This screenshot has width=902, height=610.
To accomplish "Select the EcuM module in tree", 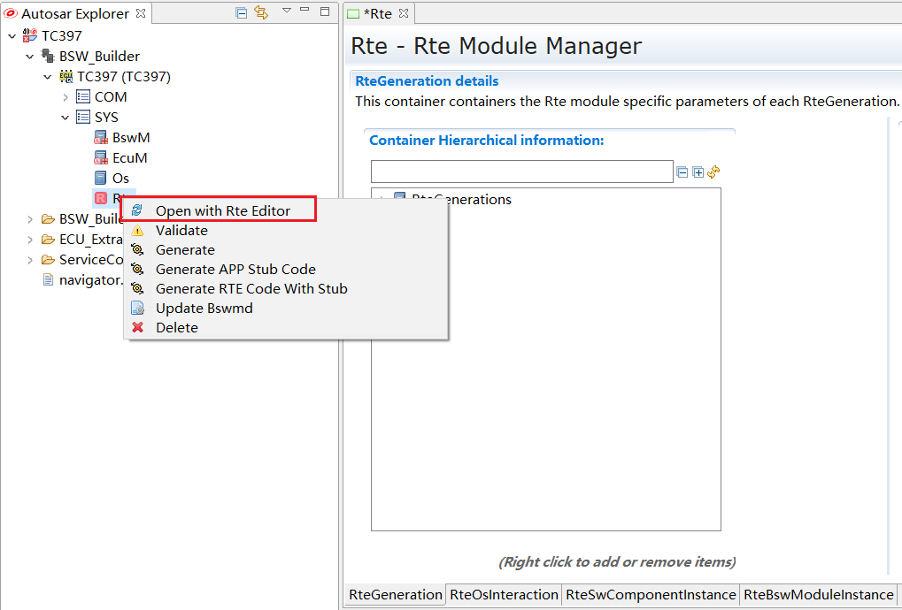I will pyautogui.click(x=129, y=158).
